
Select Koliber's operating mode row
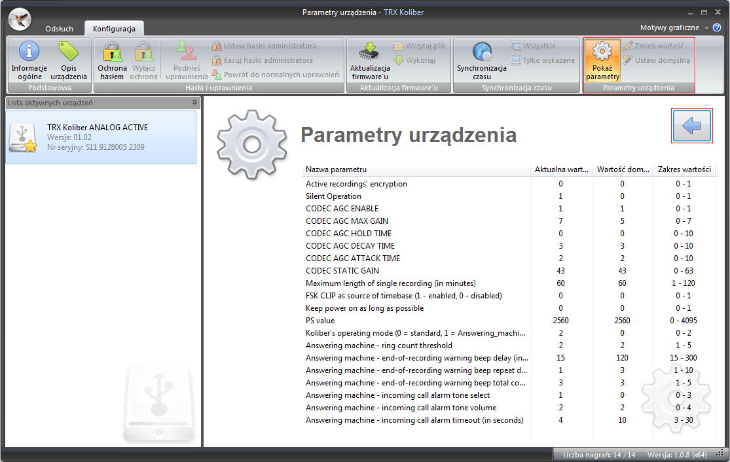[509, 333]
